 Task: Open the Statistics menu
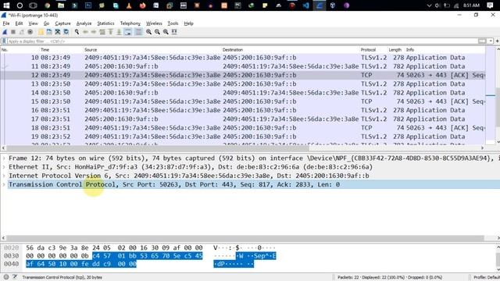coord(105,23)
